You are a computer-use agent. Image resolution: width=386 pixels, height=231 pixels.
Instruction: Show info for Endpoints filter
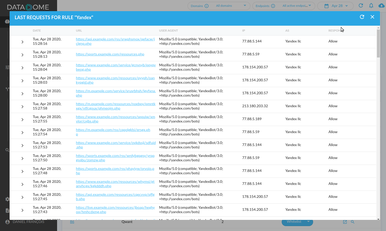pyautogui.click(x=273, y=6)
